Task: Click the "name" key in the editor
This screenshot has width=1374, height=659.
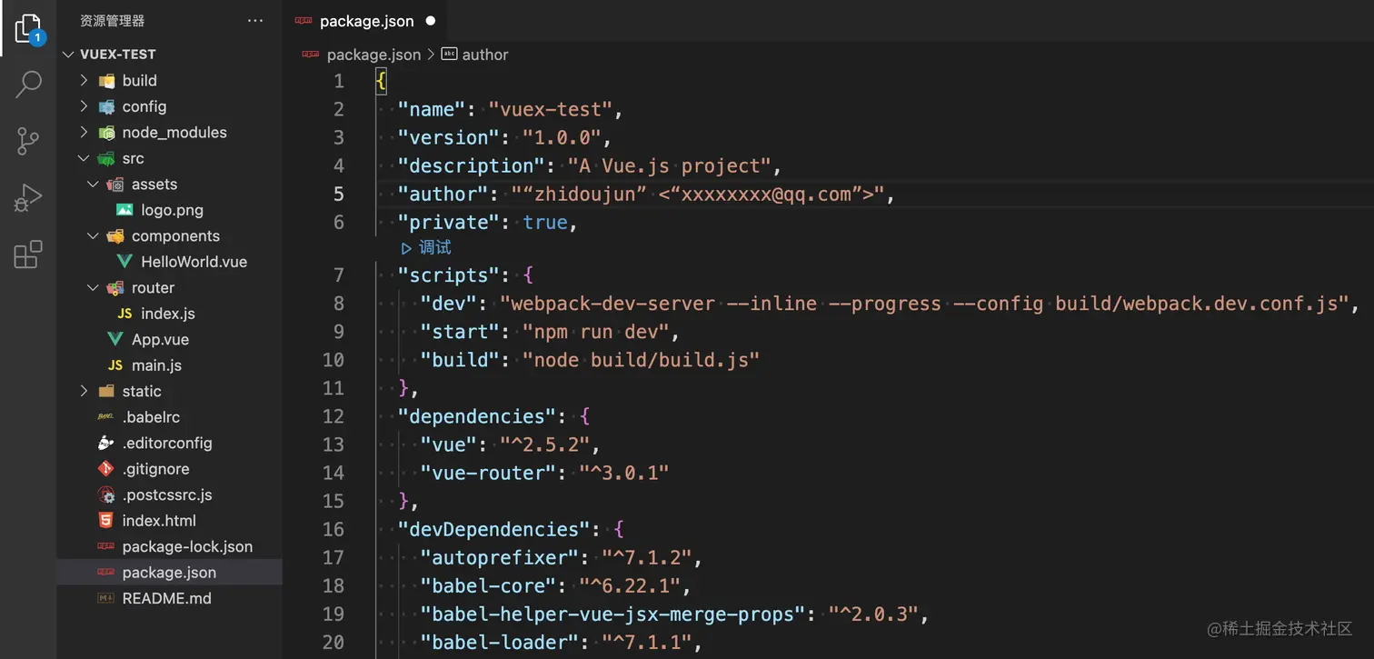Action: tap(432, 110)
